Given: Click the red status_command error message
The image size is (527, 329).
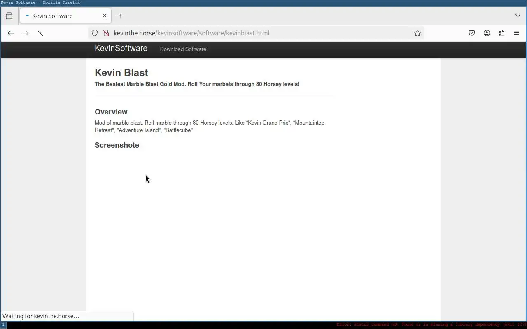Looking at the screenshot, I should click(431, 325).
